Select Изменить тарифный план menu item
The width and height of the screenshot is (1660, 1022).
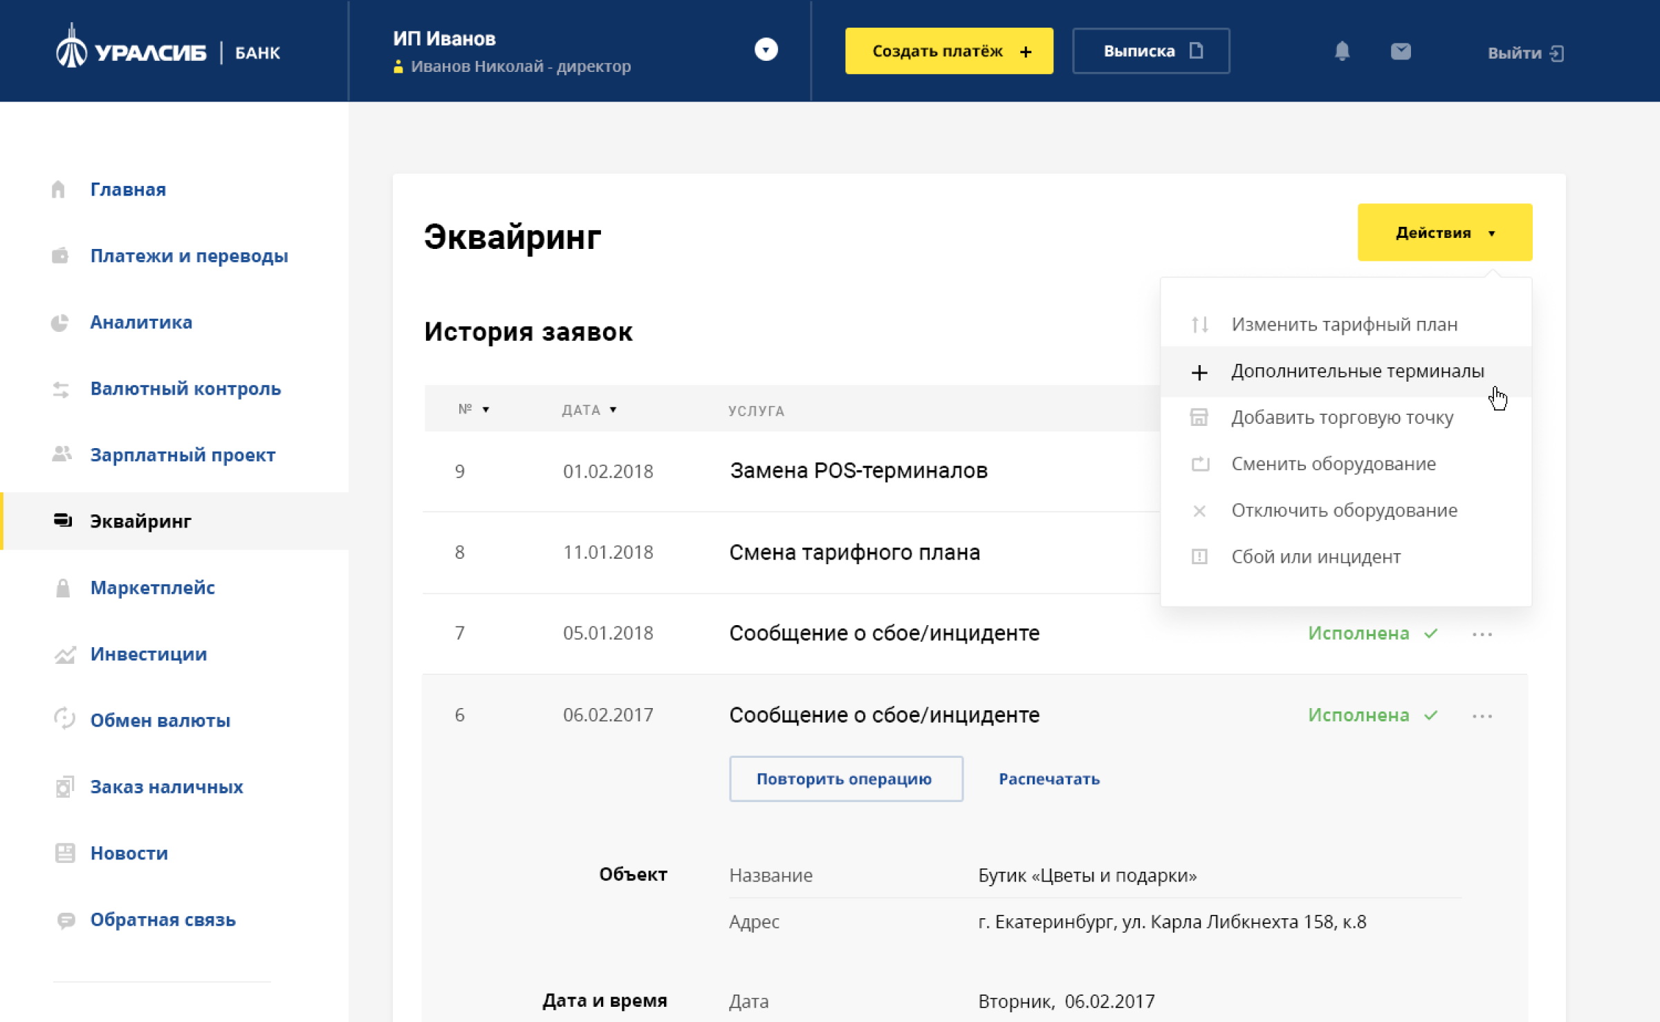click(1345, 324)
